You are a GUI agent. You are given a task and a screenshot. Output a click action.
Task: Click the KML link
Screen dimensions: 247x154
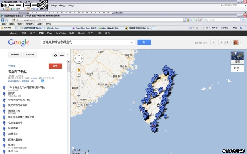click(x=33, y=81)
